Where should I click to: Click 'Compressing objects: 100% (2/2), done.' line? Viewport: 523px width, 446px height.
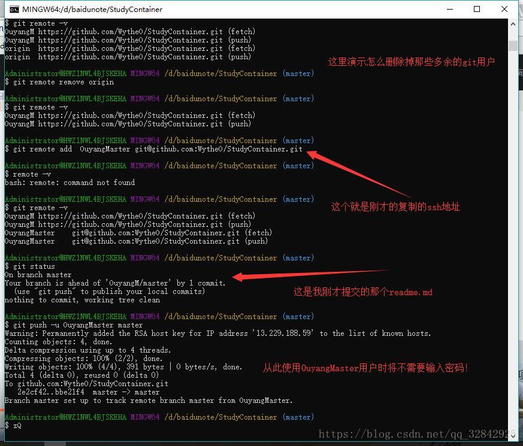tap(83, 359)
